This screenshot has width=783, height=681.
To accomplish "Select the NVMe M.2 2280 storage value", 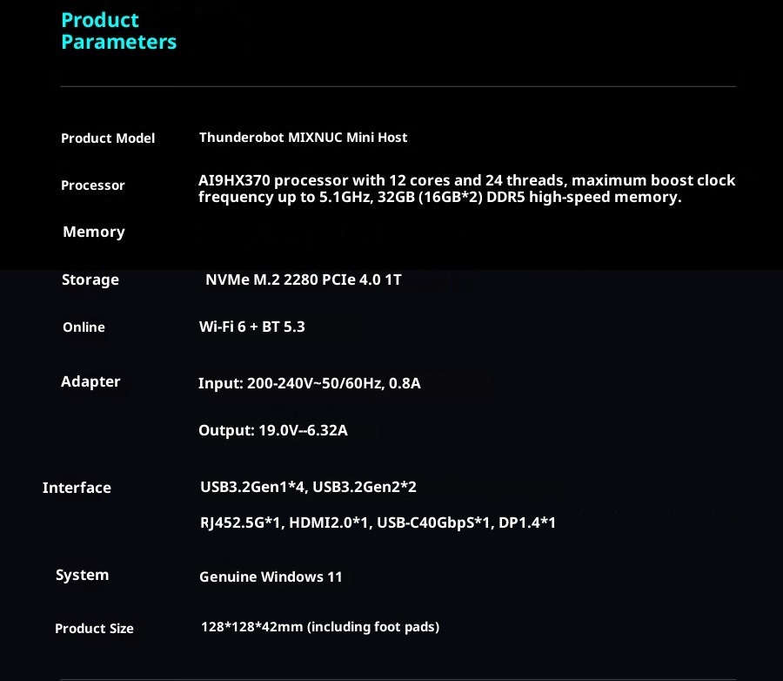I will click(303, 280).
